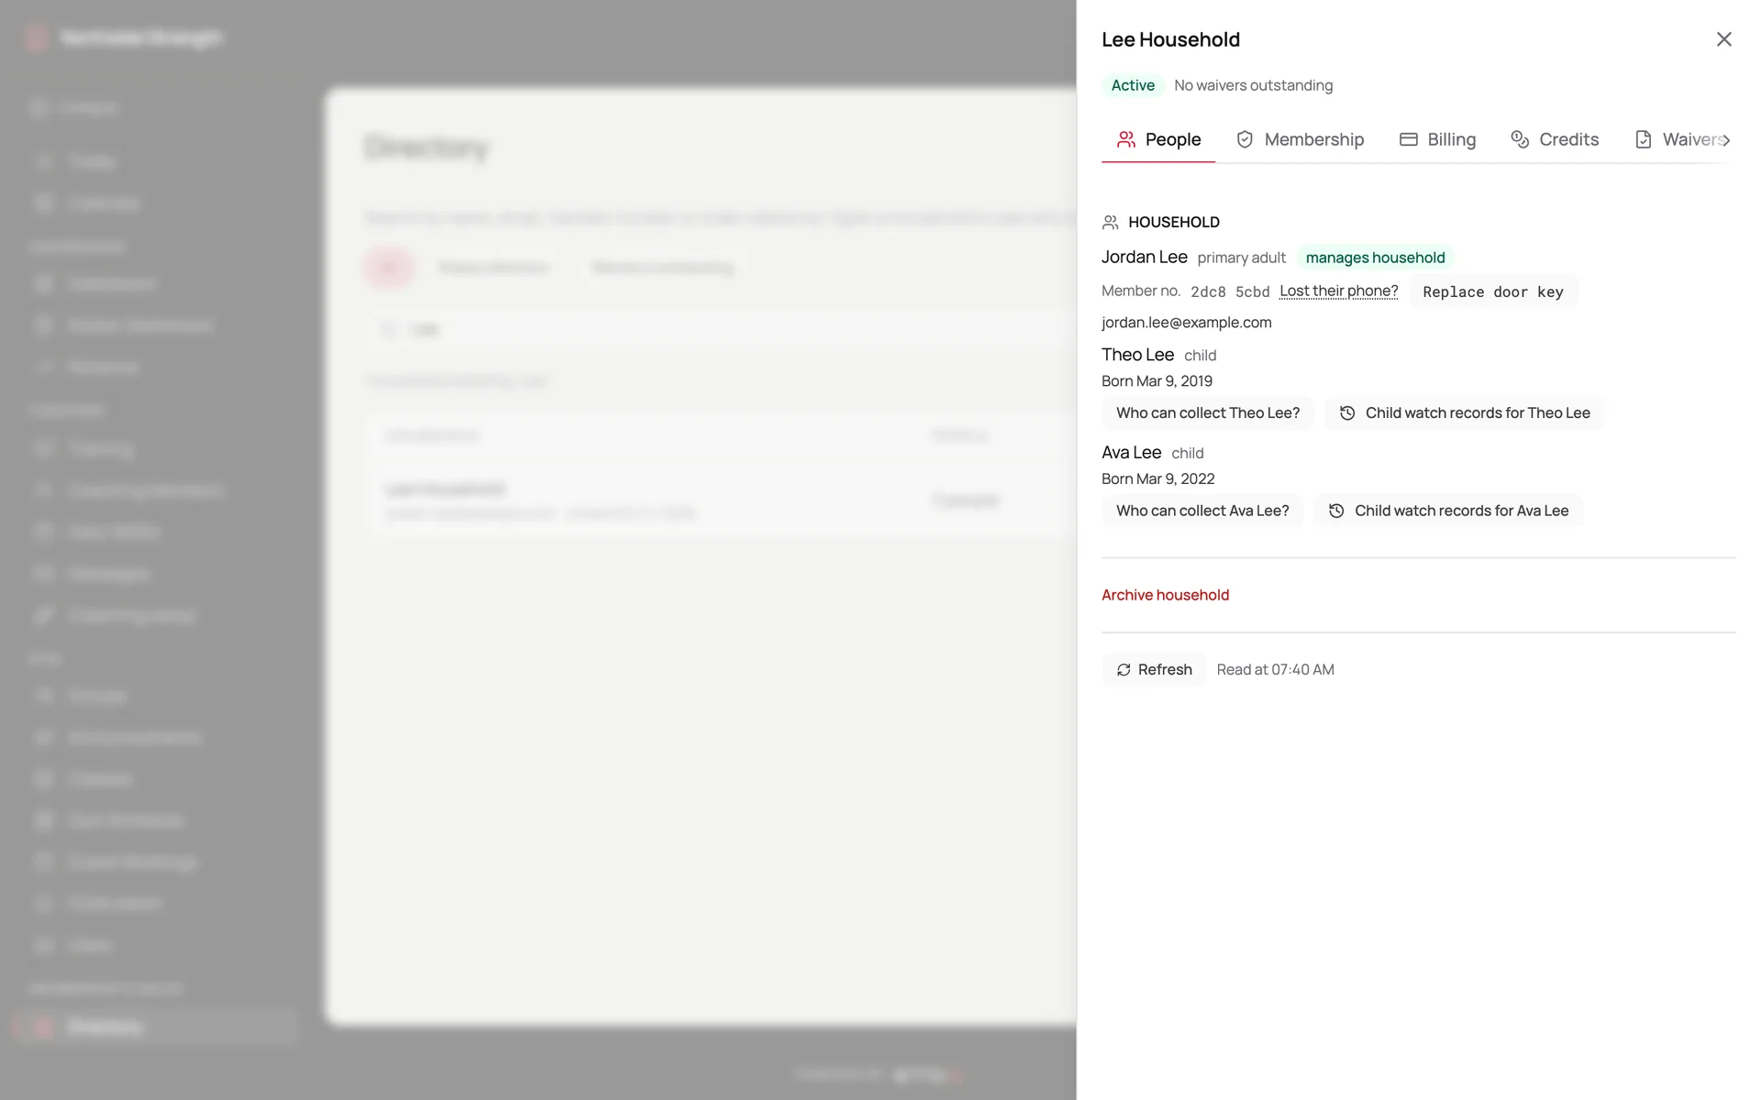This screenshot has width=1761, height=1100.
Task: Click the refresh arrows icon
Action: (1124, 670)
